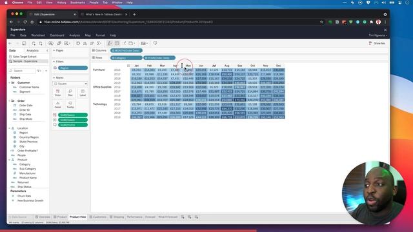Screen dimensions: 413x232
Task: Select the Sub-Category field
Action: click(x=28, y=169)
